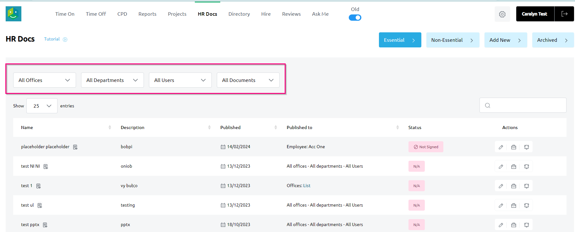
Task: View Archived documents
Action: click(553, 40)
